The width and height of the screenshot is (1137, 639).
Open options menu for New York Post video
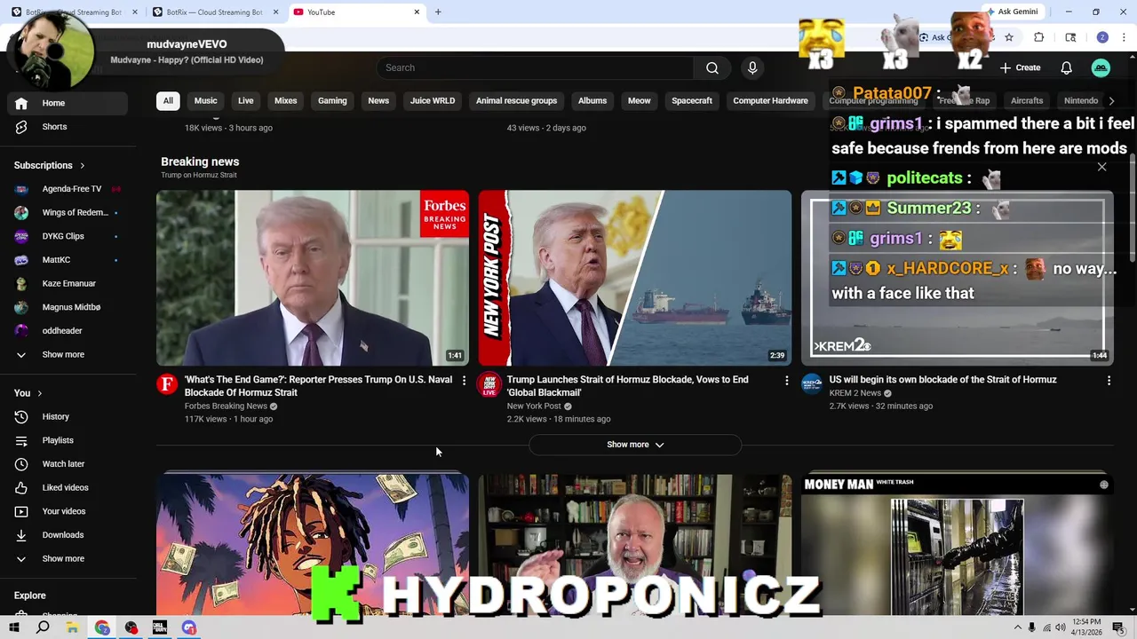tap(786, 381)
